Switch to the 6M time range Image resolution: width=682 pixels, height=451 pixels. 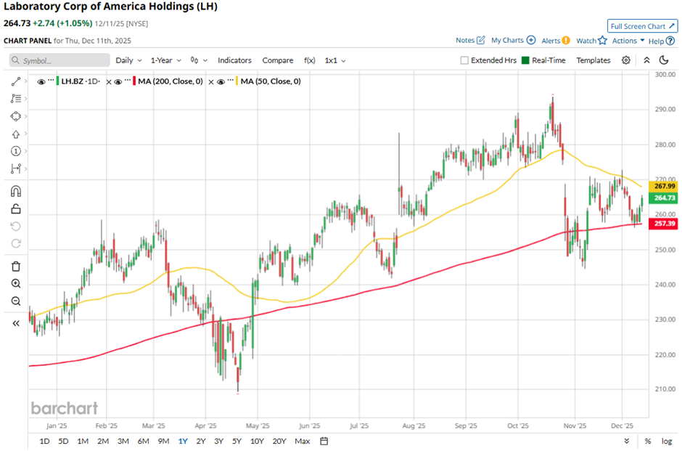tap(143, 441)
